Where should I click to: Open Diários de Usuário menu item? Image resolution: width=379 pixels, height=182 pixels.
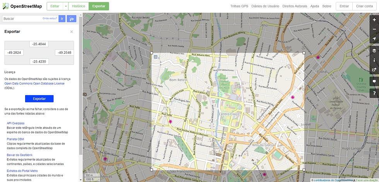coord(265,6)
